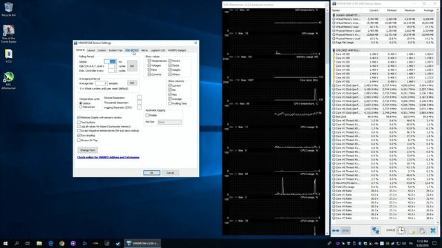Click the Decimal Separator field
This screenshot has width=442, height=248.
click(x=140, y=98)
